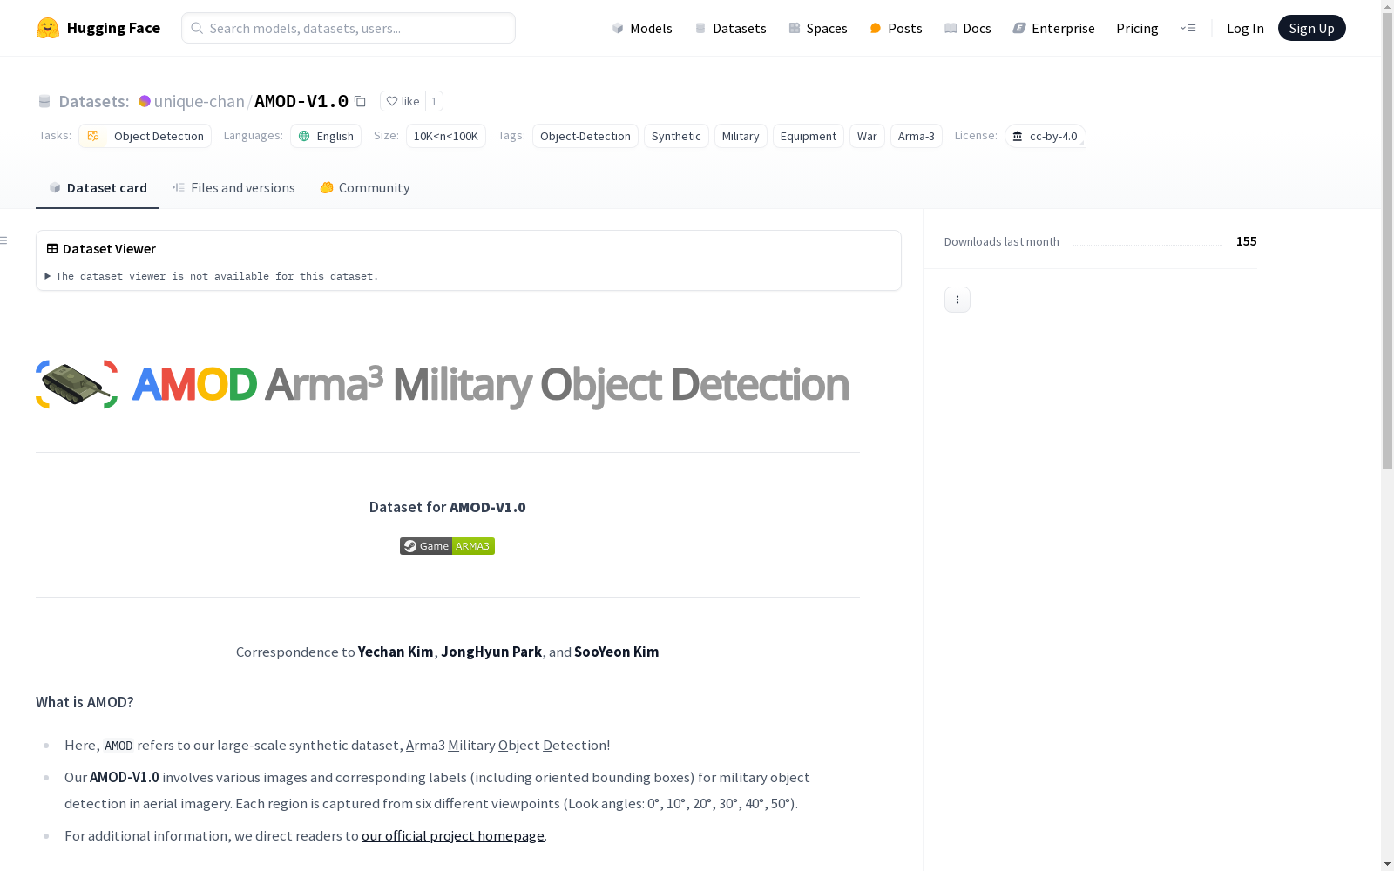Open the navigation overflow menu icon
Image resolution: width=1394 pixels, height=871 pixels.
(x=1188, y=28)
